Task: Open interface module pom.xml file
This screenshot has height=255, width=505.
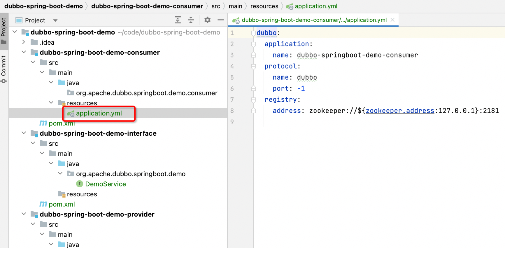Action: click(x=62, y=204)
